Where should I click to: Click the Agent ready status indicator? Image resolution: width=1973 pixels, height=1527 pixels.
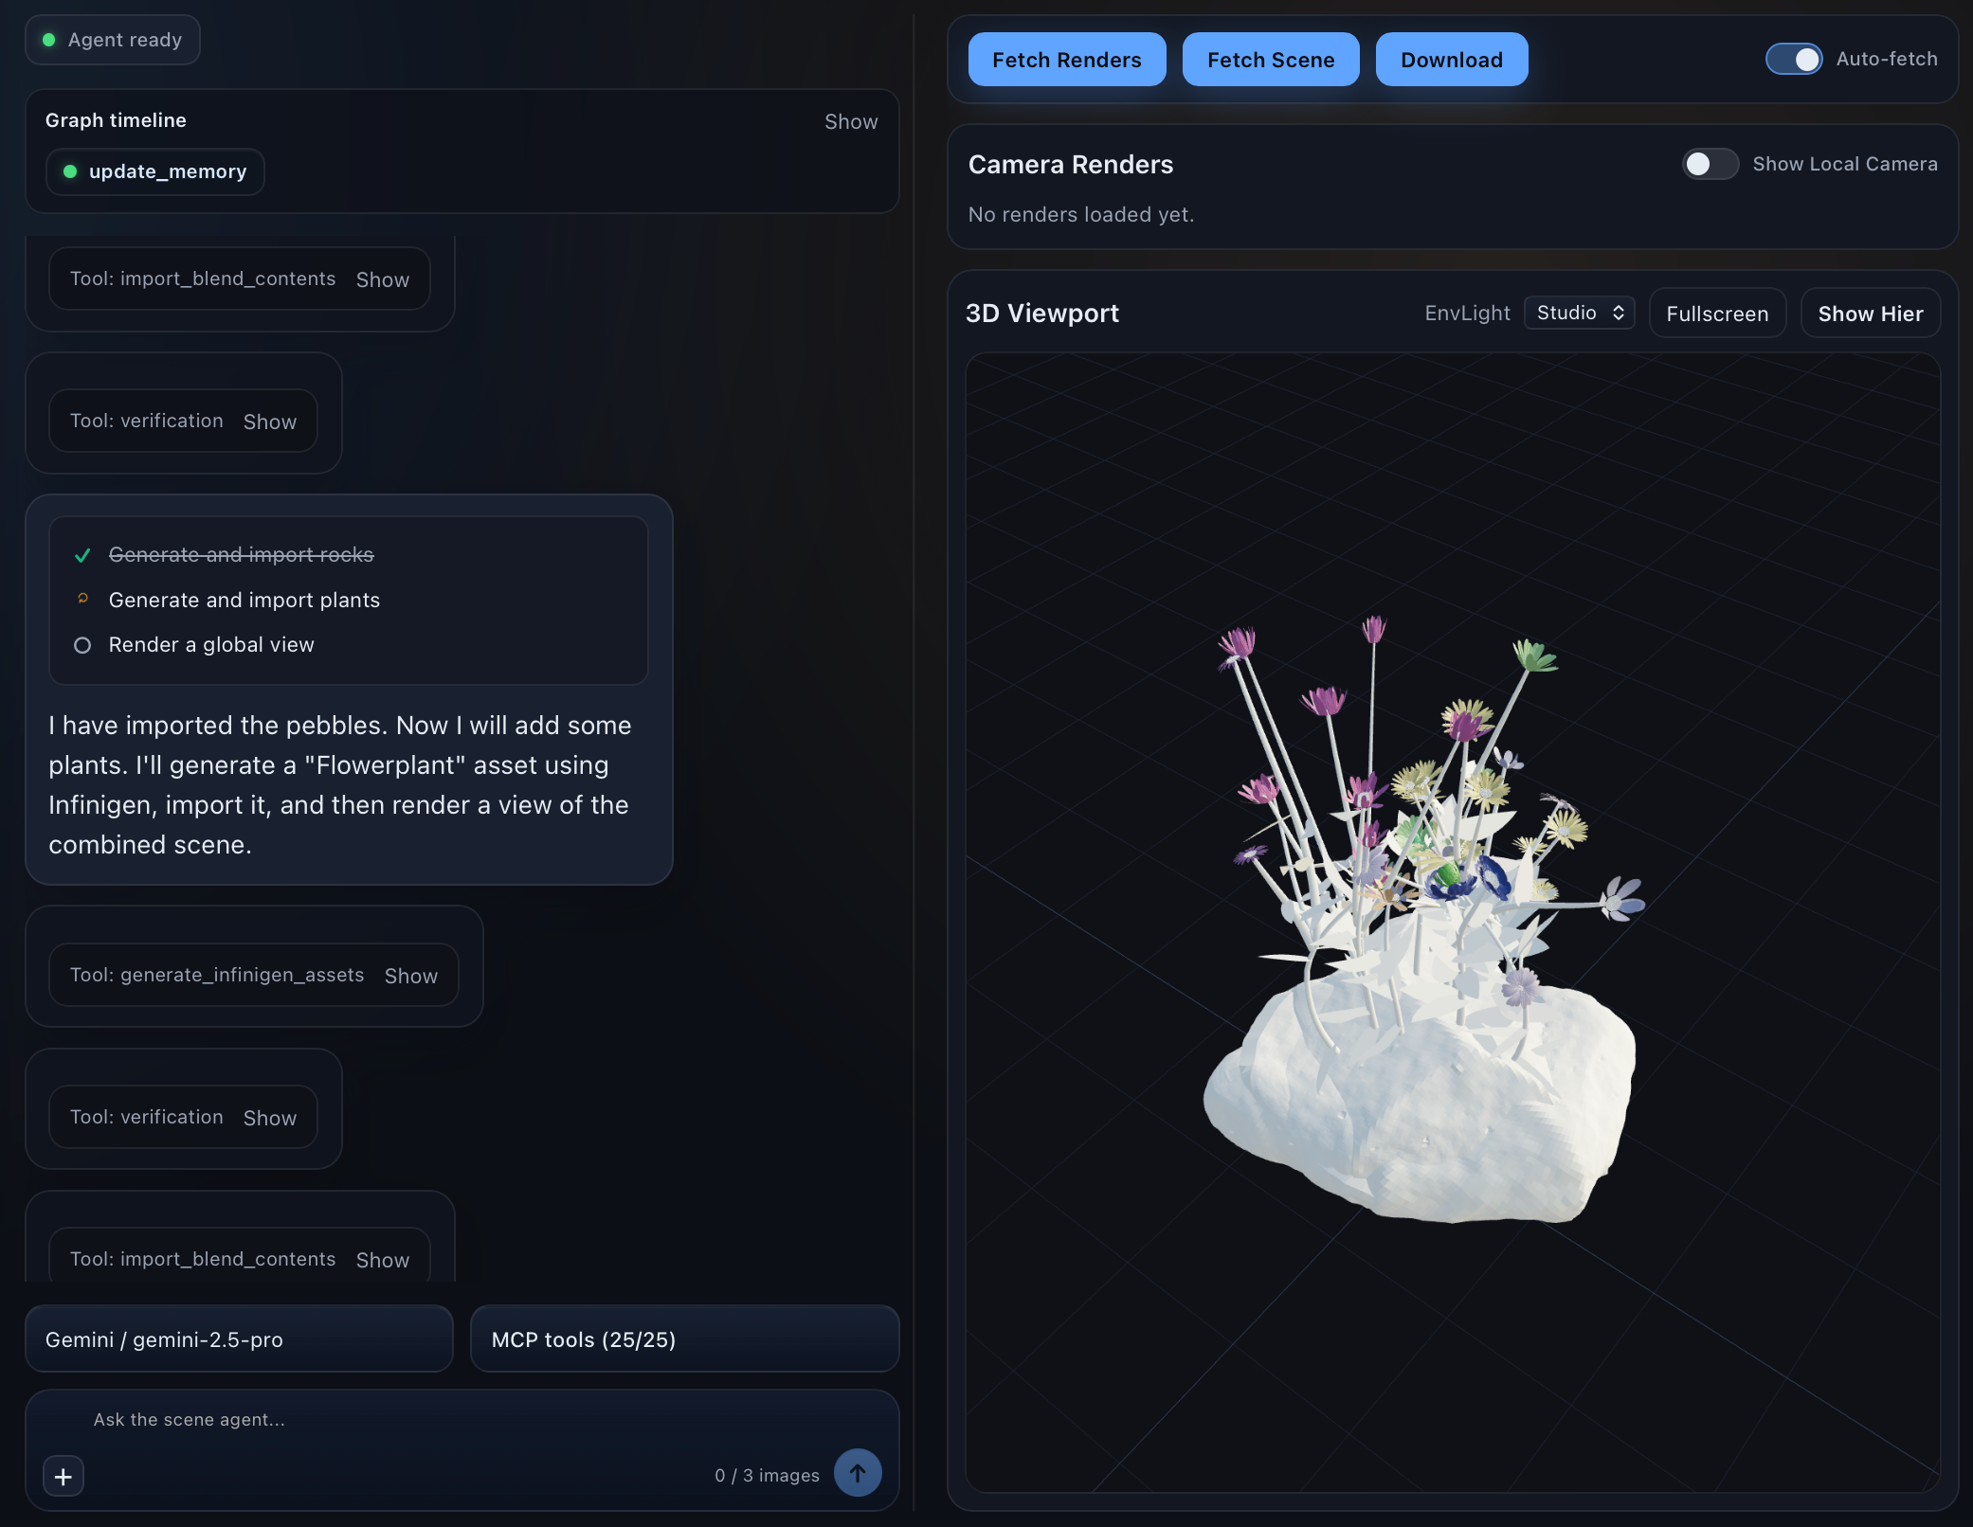coord(113,40)
